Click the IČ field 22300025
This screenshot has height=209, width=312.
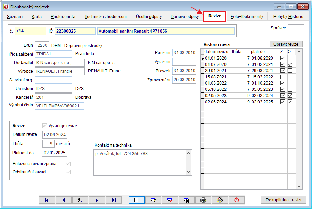click(x=75, y=31)
